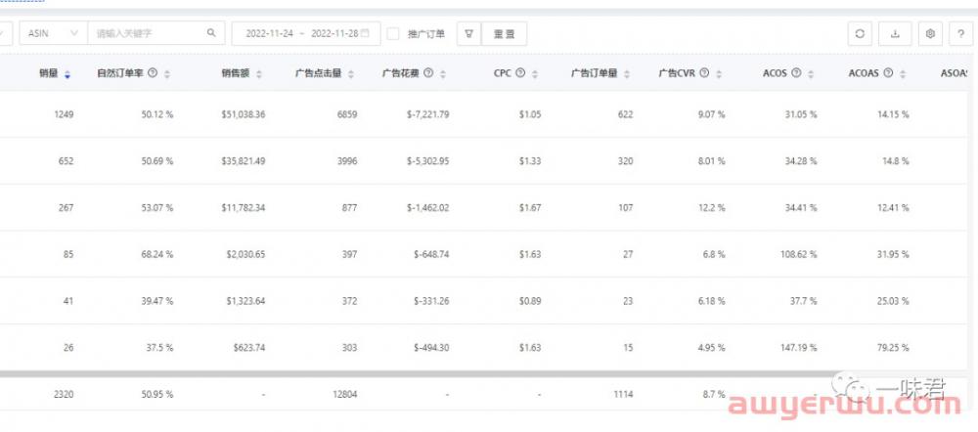
Task: Sort by CPC column arrows
Action: (x=535, y=74)
